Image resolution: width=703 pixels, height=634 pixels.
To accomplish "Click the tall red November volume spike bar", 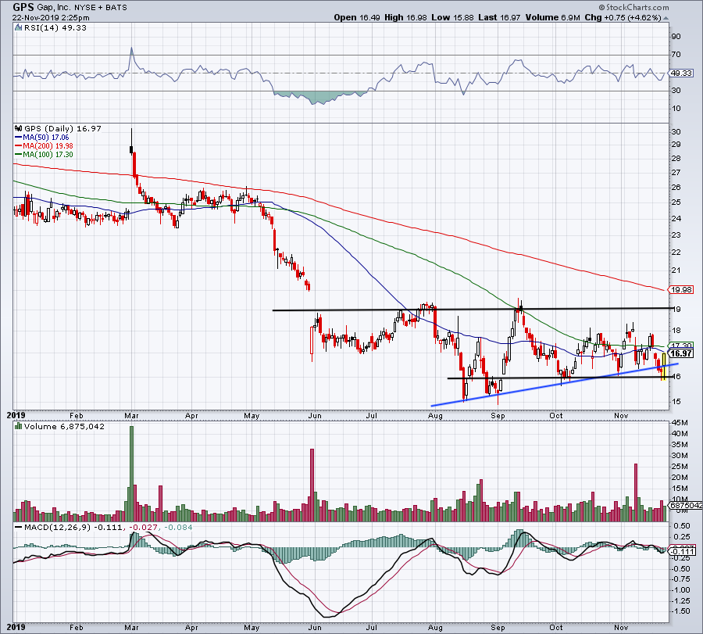I will point(635,493).
